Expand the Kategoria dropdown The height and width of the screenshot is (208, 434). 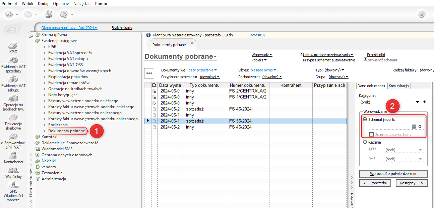pos(417,102)
